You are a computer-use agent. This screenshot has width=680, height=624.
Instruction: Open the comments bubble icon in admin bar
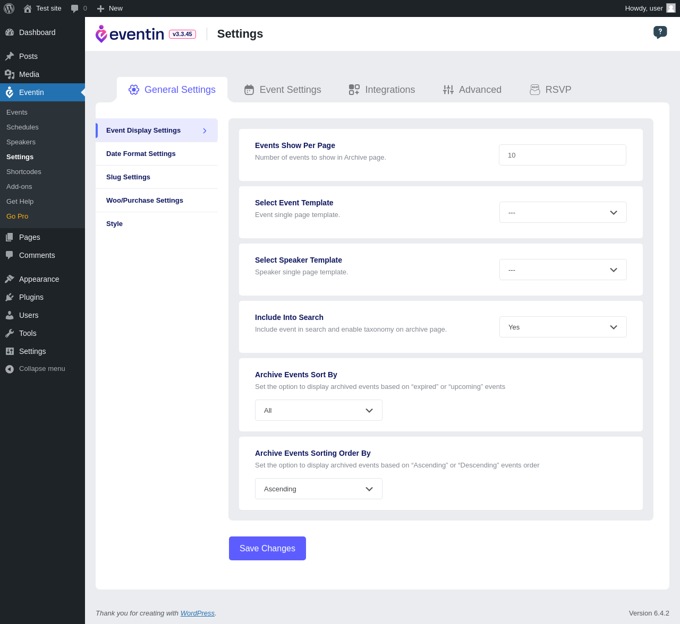tap(75, 8)
